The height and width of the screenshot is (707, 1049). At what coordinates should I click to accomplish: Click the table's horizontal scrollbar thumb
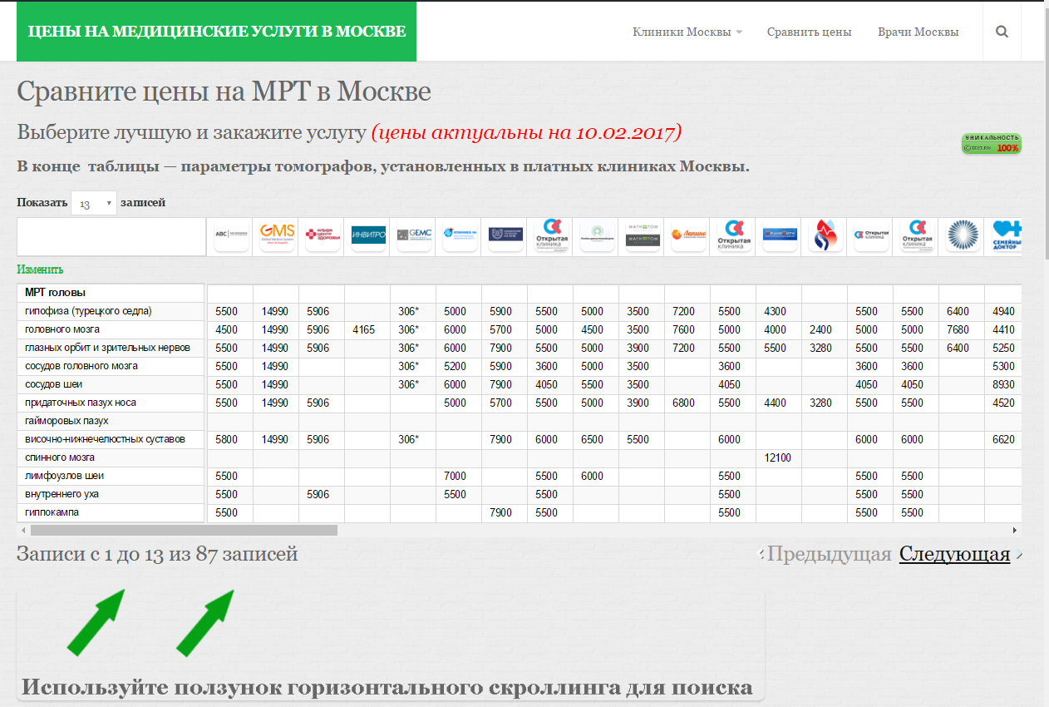183,530
